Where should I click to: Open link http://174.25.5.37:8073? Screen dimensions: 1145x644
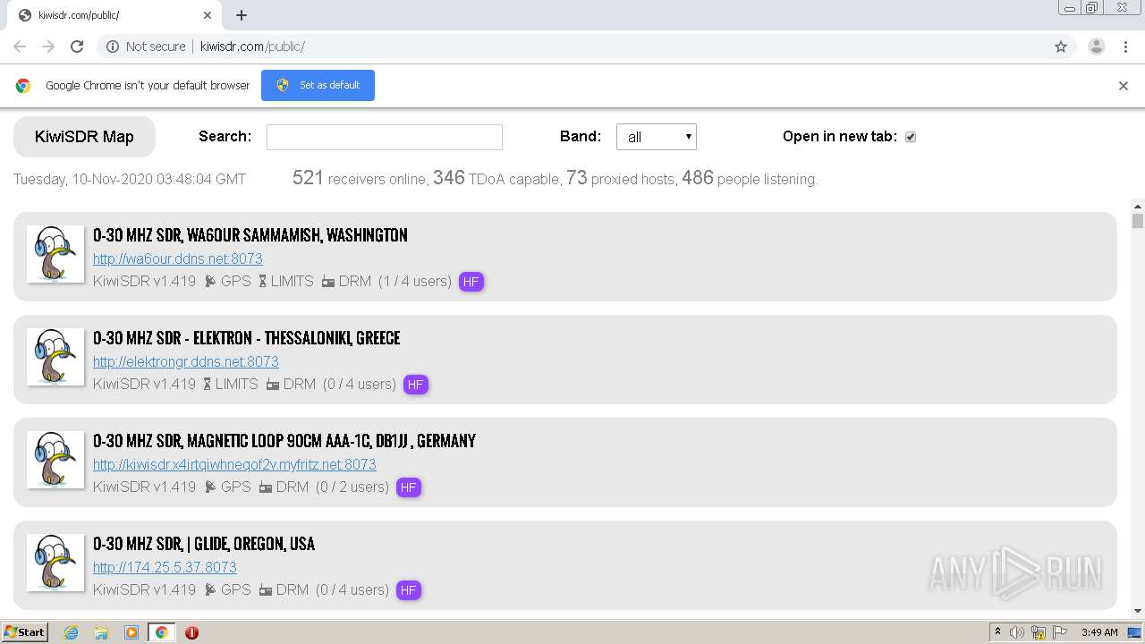point(165,567)
